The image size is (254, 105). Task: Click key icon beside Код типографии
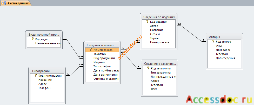(x=36, y=76)
